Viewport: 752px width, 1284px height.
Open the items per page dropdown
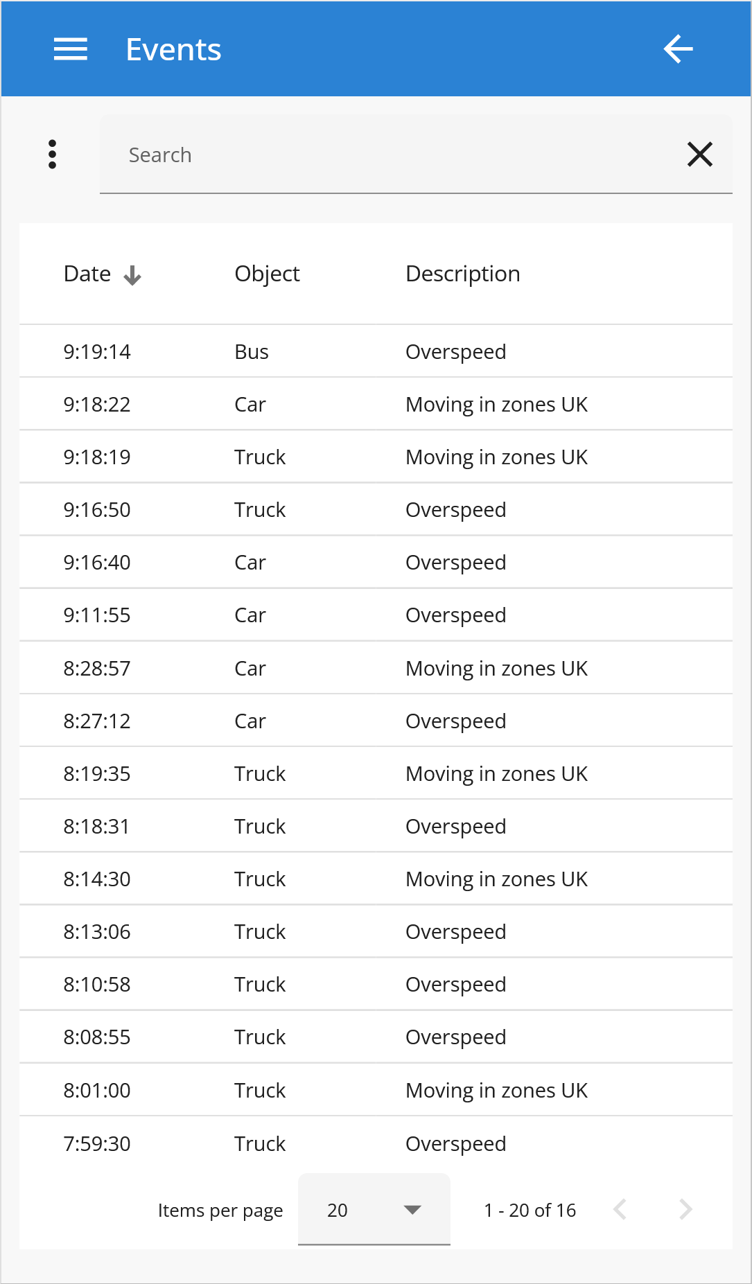click(374, 1209)
